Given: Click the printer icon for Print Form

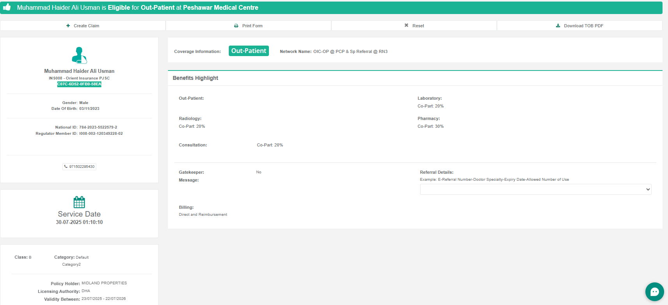Looking at the screenshot, I should [236, 26].
